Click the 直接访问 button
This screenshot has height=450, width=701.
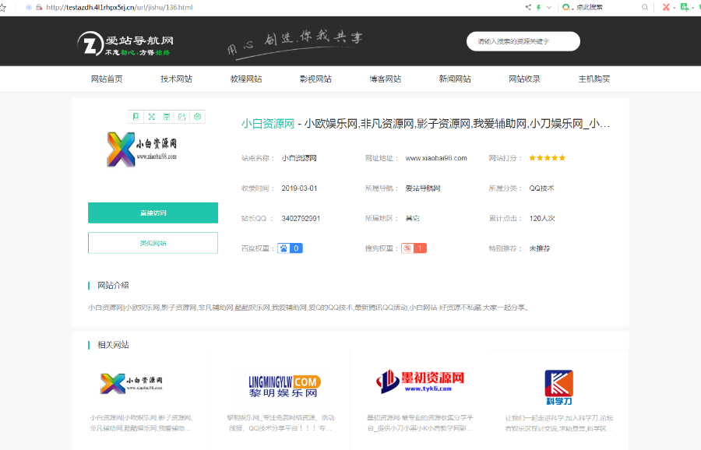pos(153,213)
